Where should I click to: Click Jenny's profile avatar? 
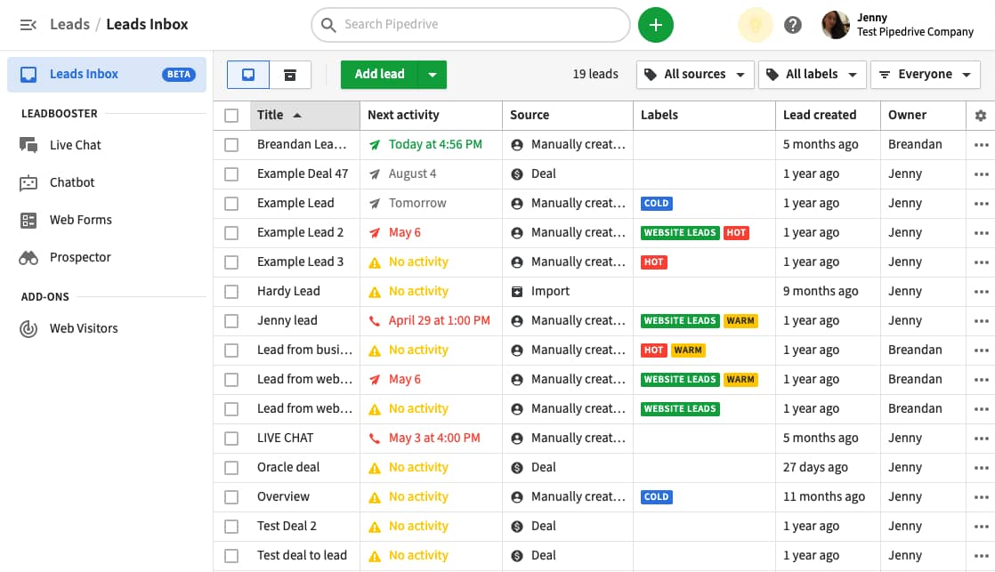click(835, 25)
